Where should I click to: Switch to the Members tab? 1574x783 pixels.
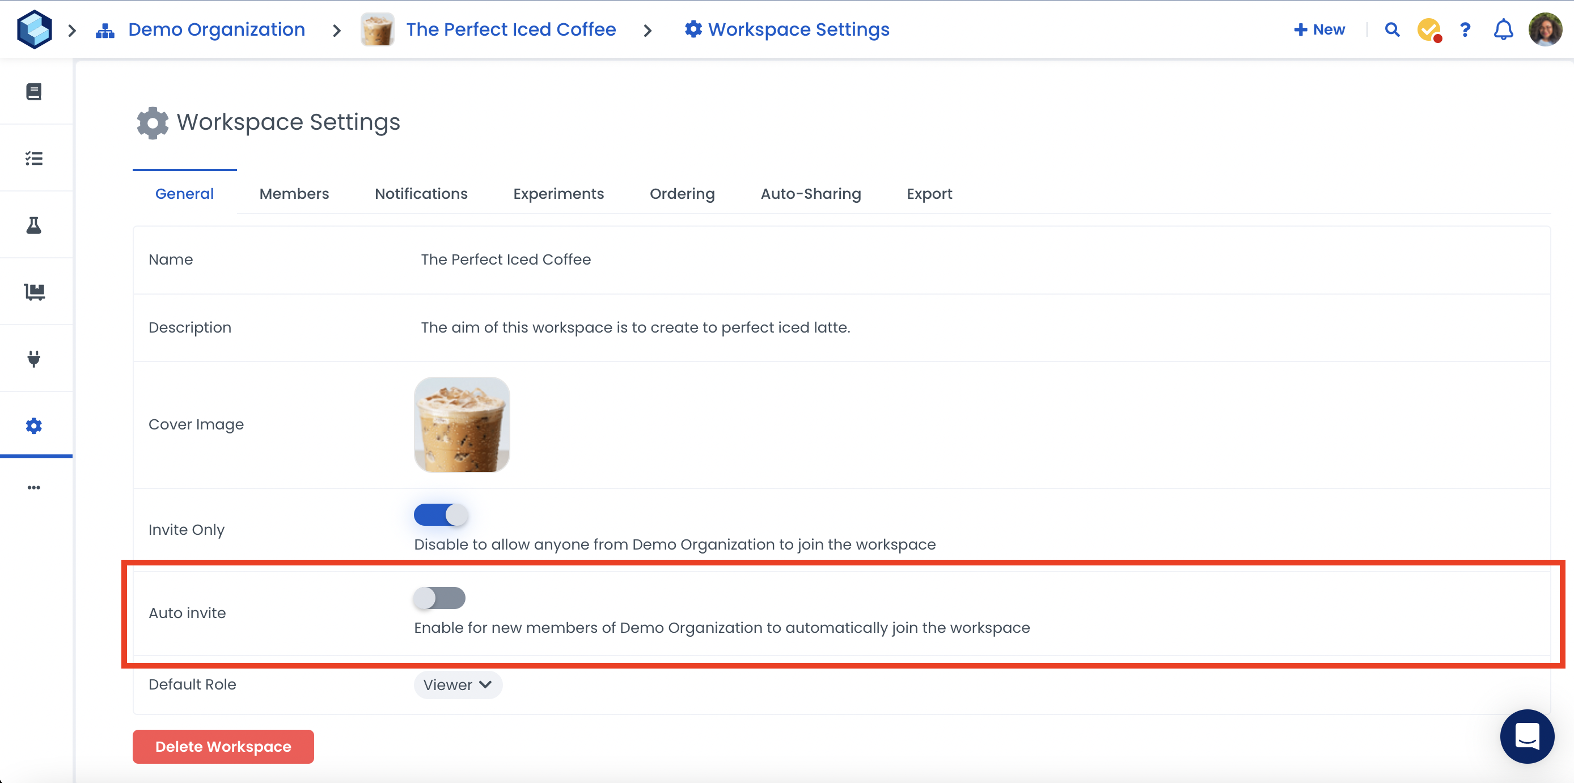tap(294, 194)
